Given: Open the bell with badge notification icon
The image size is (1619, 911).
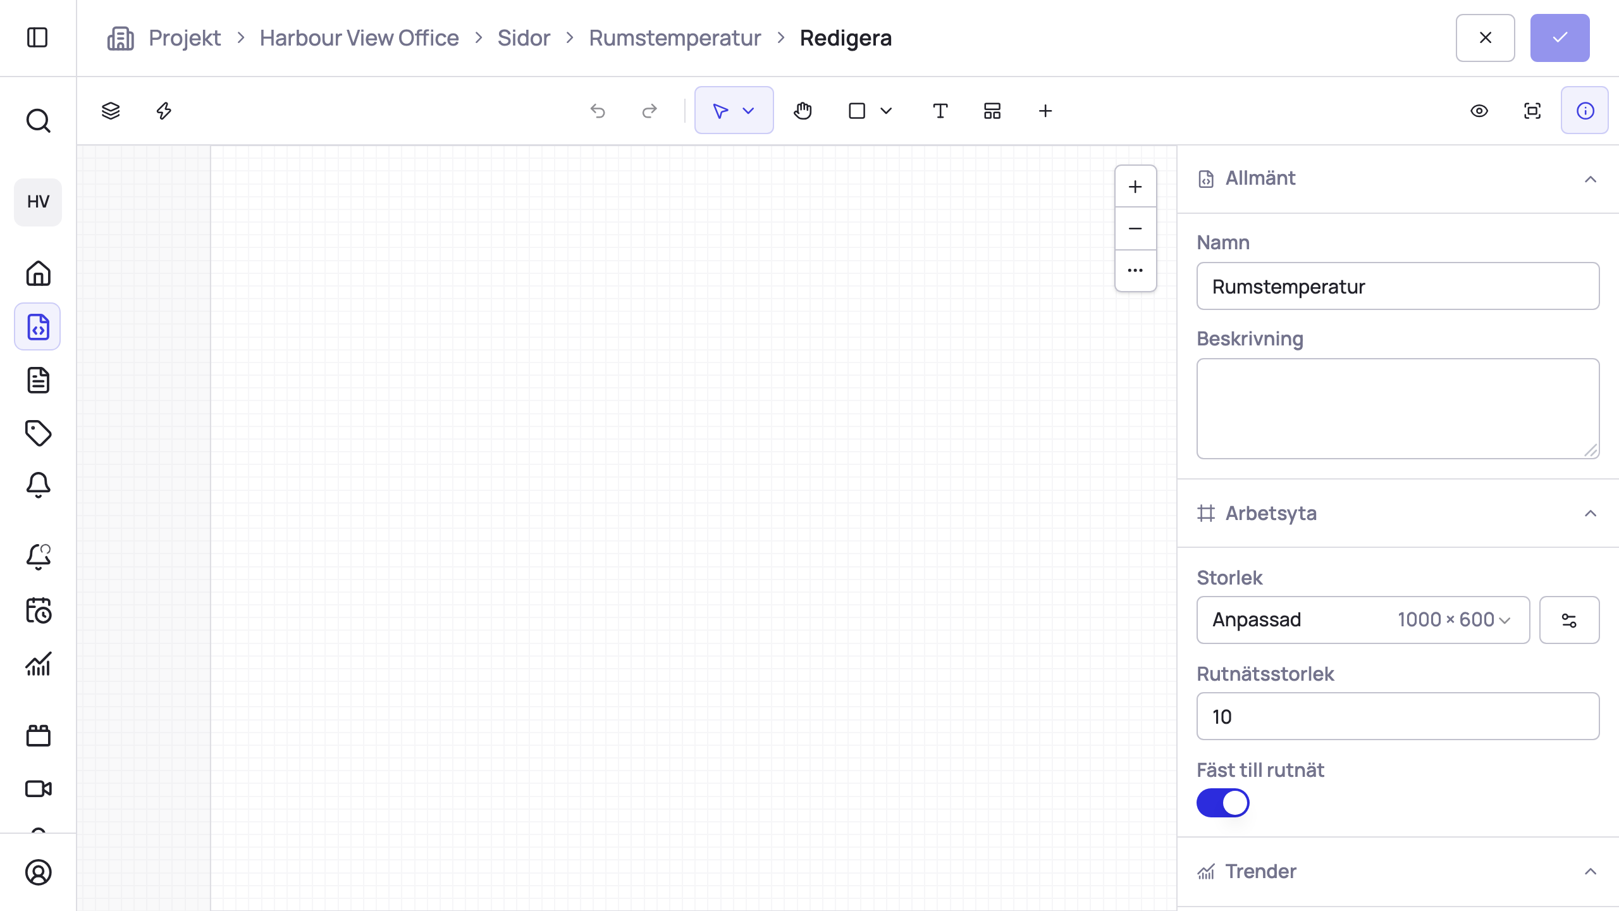Looking at the screenshot, I should click(38, 557).
